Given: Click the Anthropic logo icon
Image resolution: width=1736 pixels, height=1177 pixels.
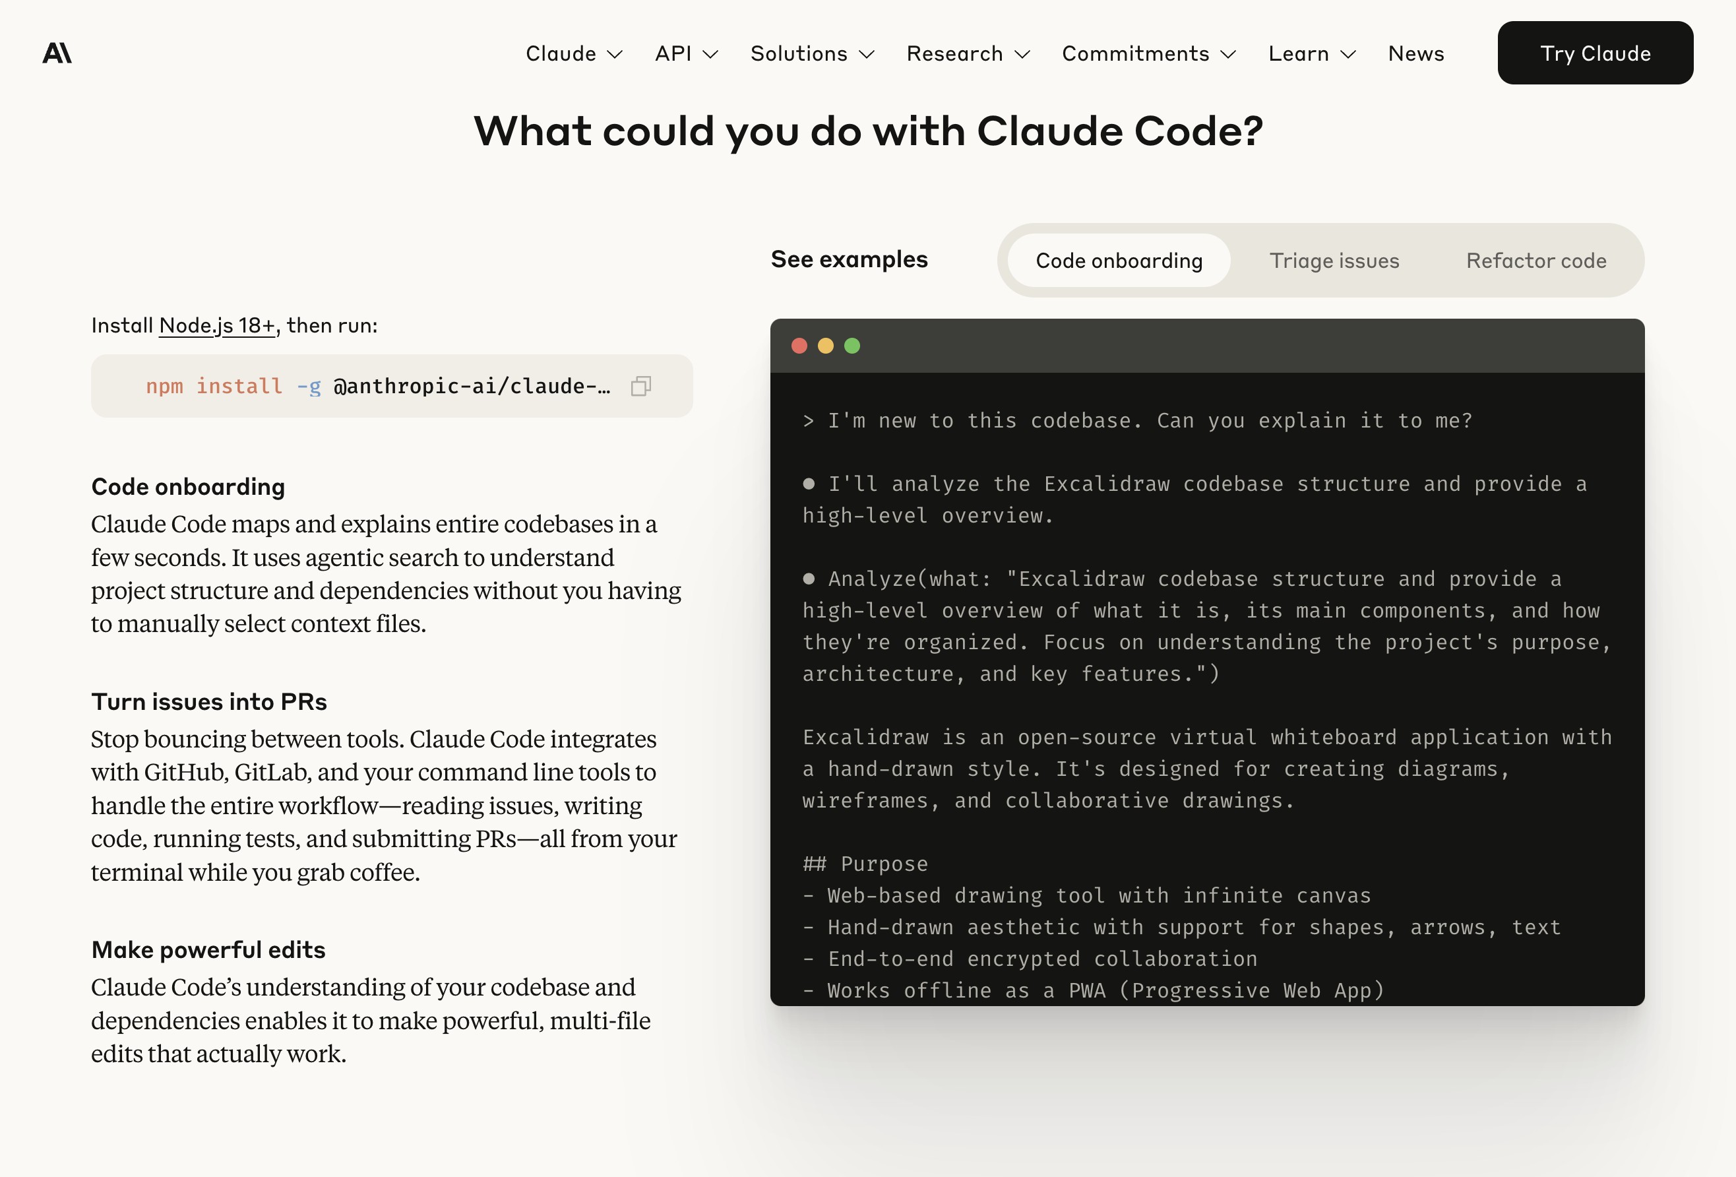Looking at the screenshot, I should [x=57, y=53].
